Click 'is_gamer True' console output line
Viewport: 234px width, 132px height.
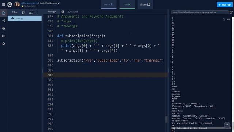180,121
